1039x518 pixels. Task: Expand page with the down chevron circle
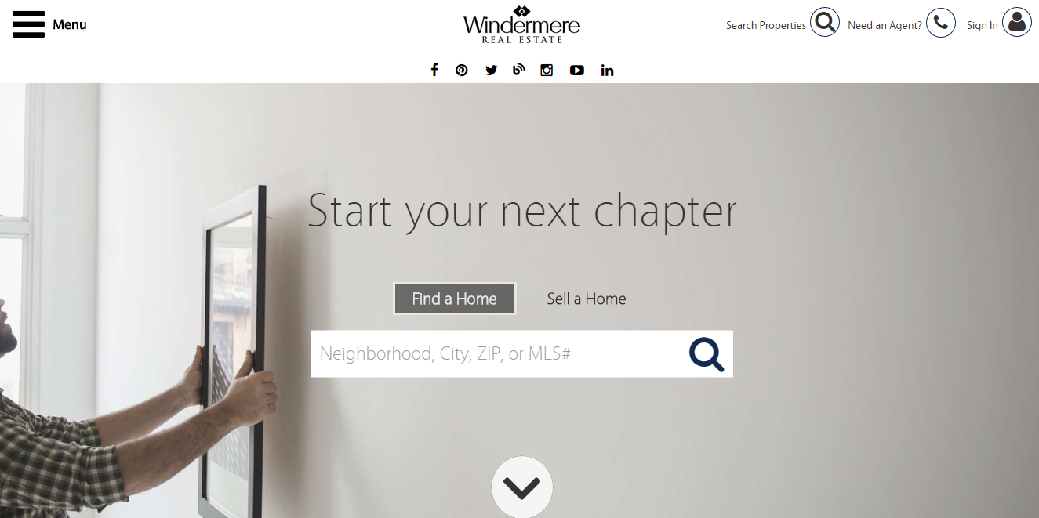coord(522,487)
